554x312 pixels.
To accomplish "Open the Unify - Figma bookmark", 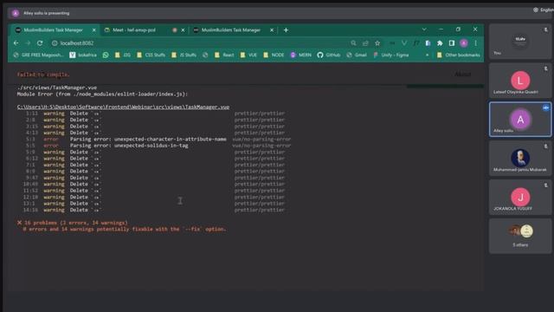I will click(x=390, y=55).
